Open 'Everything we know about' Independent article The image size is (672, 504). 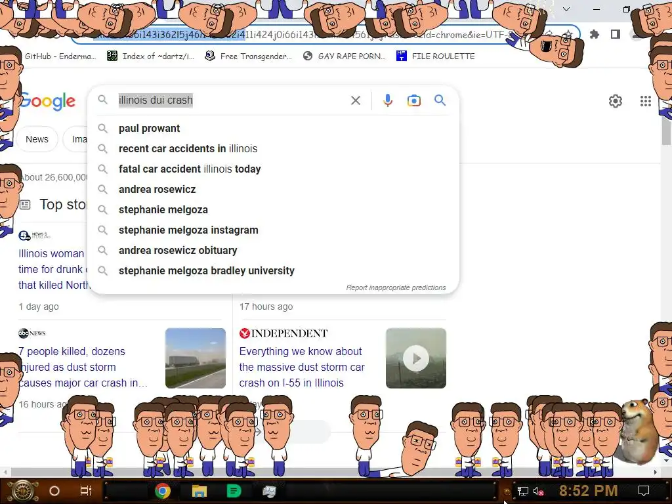[x=302, y=367]
